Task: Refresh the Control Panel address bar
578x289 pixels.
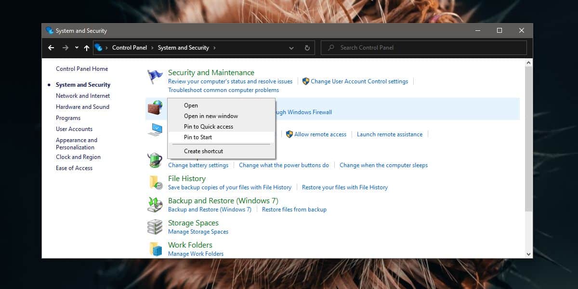Action: tap(307, 48)
